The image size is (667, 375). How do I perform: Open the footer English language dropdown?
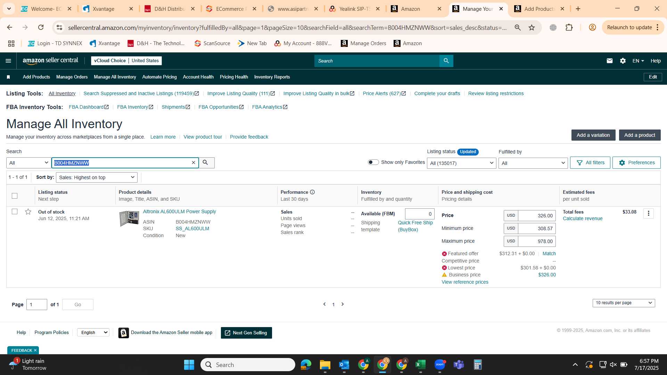93,332
